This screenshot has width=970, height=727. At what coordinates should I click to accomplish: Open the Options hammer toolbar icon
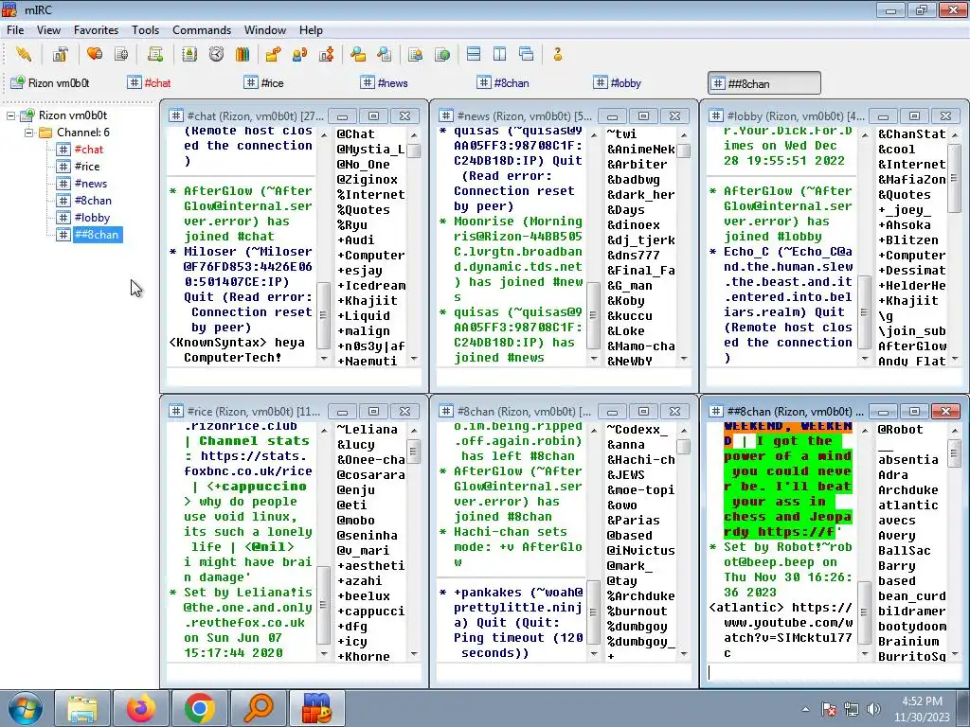pos(60,54)
